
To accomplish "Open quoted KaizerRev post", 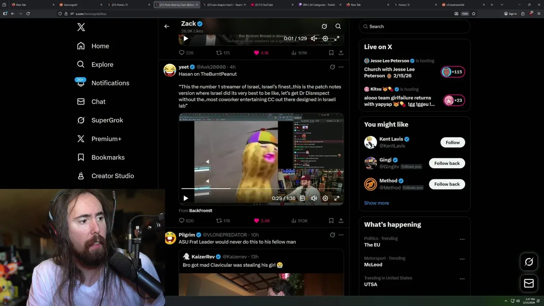I will (261, 272).
